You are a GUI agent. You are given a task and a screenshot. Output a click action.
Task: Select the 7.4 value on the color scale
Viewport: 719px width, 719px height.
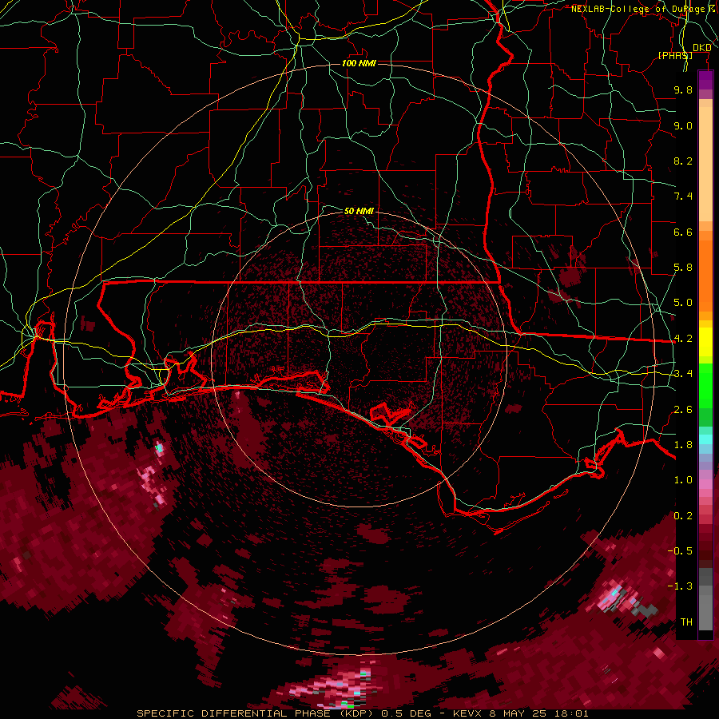tap(683, 197)
